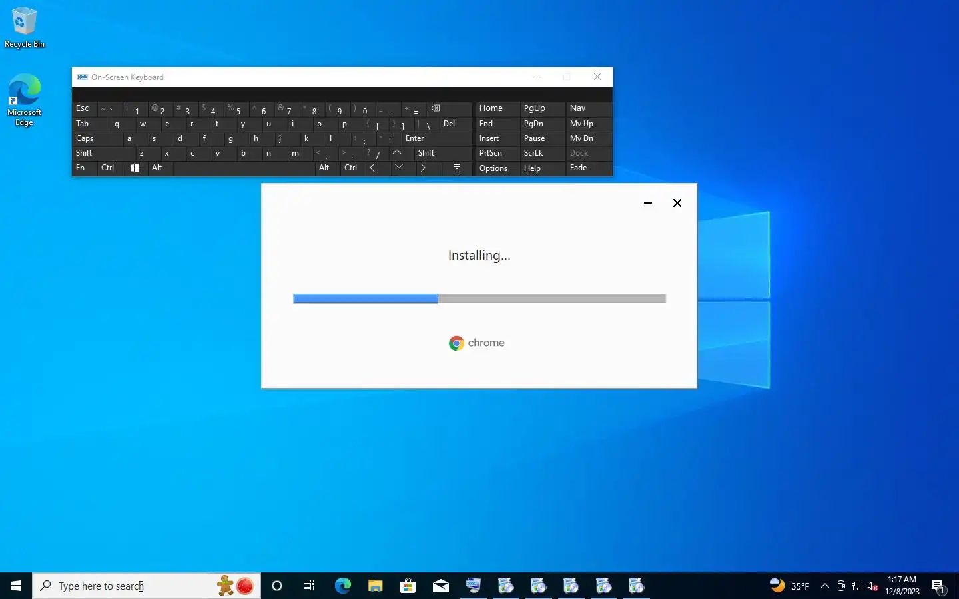
Task: Toggle left Alt key on keyboard
Action: 160,168
